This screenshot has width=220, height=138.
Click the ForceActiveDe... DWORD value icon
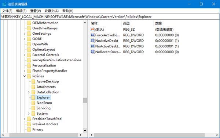tap(93, 35)
